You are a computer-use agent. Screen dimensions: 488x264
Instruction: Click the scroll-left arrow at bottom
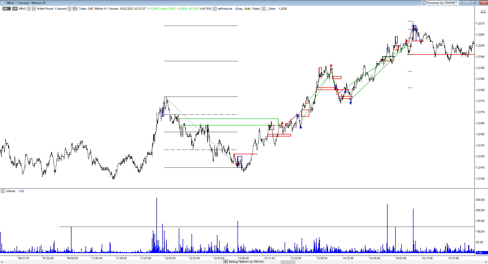tap(2, 262)
